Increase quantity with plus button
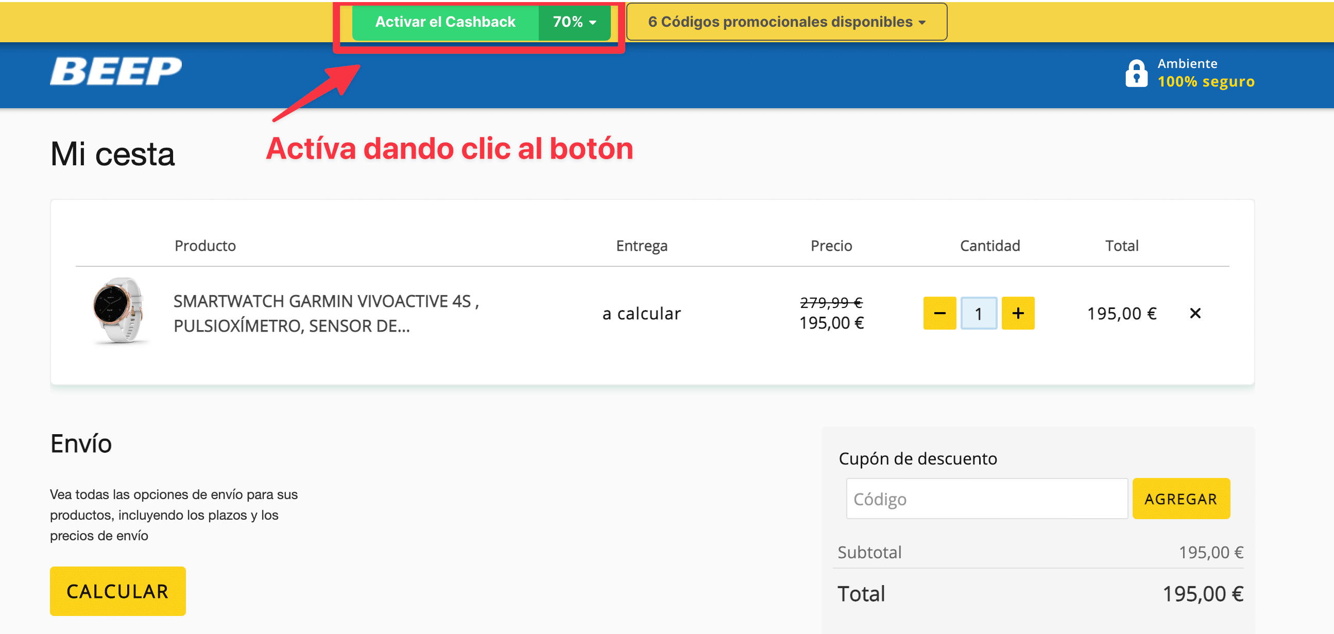The width and height of the screenshot is (1334, 634). [1018, 313]
